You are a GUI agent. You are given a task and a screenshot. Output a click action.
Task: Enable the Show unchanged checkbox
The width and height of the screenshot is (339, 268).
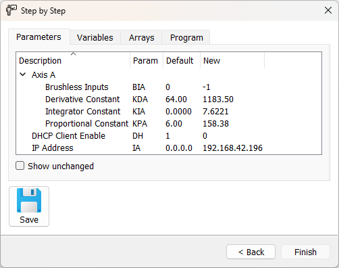20,166
